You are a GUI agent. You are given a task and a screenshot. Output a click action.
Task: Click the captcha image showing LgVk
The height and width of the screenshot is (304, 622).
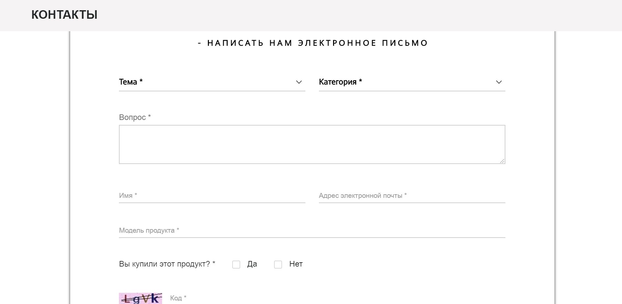pos(140,298)
